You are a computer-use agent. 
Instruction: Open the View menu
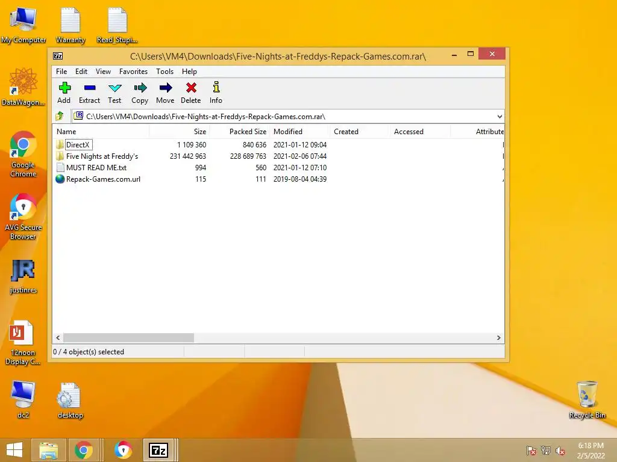103,72
